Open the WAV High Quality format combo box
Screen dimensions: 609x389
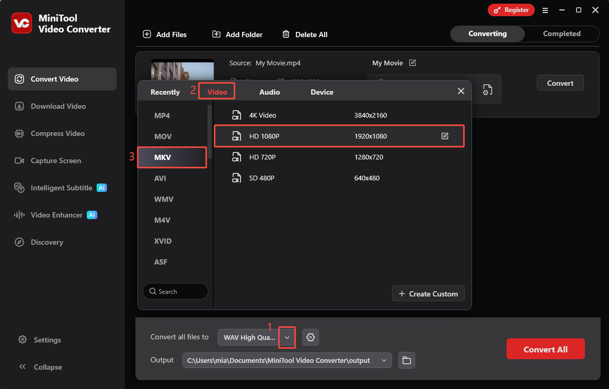(x=256, y=337)
